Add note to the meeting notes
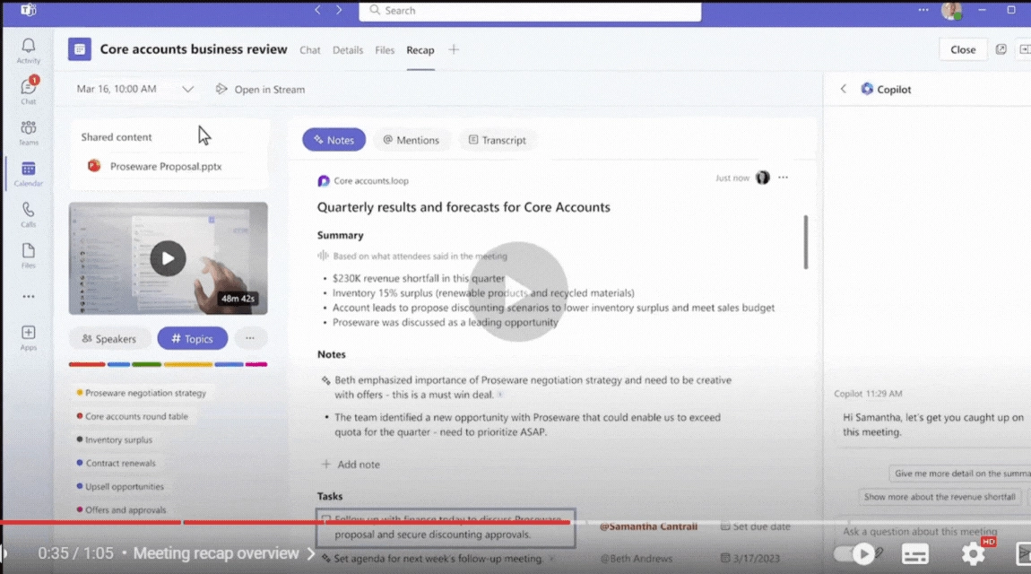 click(351, 465)
